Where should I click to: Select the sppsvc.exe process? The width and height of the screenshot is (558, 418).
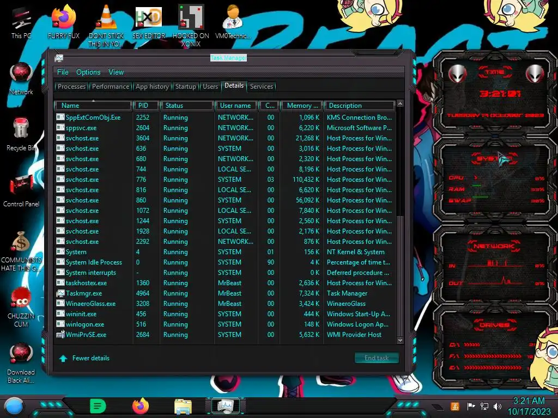pos(225,127)
